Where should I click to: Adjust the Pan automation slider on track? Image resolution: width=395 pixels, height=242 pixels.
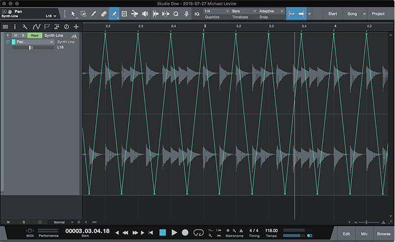coord(33,47)
